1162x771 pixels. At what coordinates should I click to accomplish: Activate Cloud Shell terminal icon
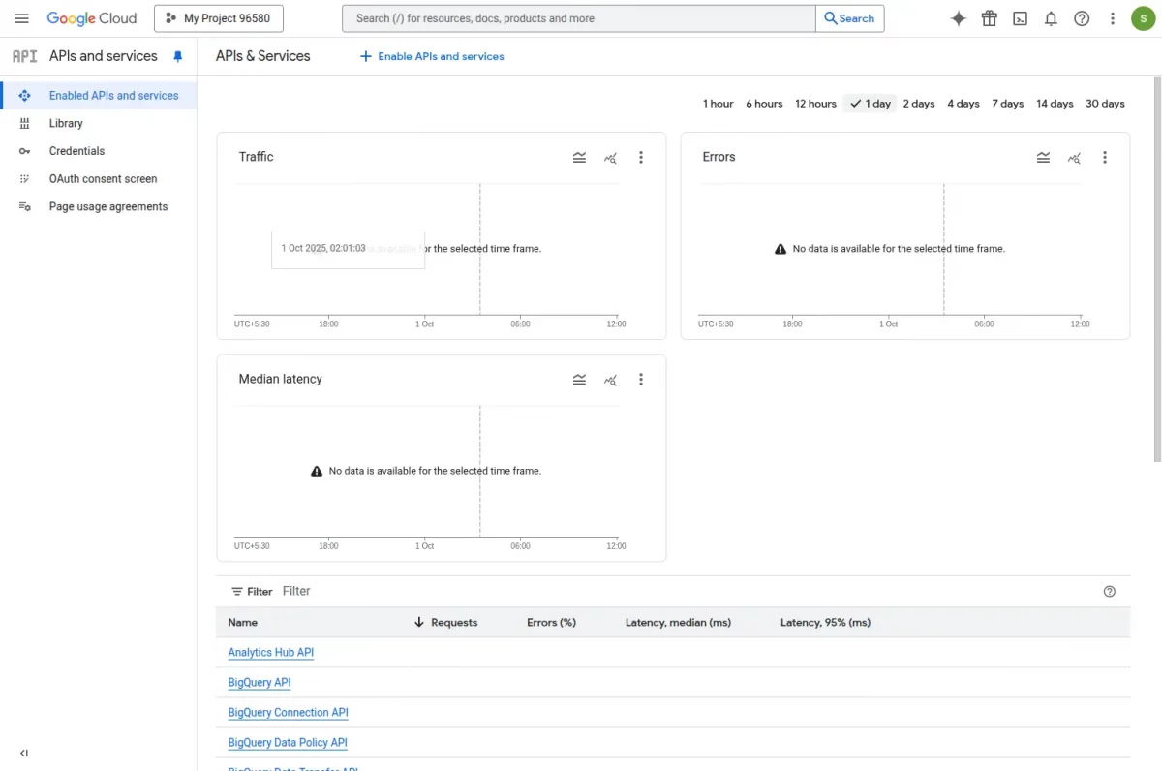pos(1020,18)
